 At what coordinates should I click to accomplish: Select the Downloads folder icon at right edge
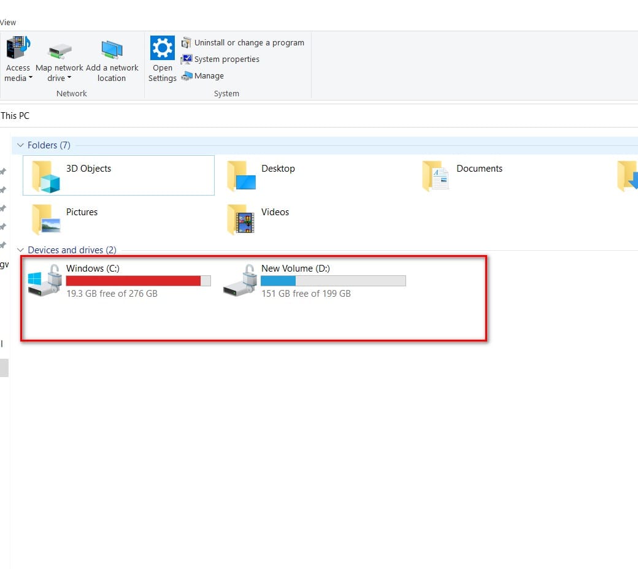point(628,176)
